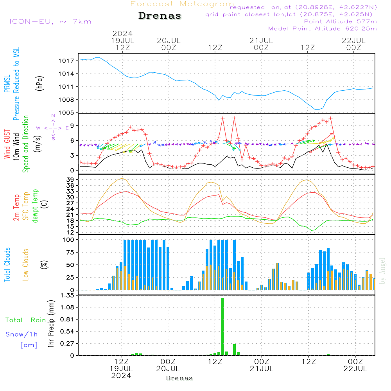Click the blue Snow/1h label
This screenshot has width=391, height=391.
tap(22, 334)
